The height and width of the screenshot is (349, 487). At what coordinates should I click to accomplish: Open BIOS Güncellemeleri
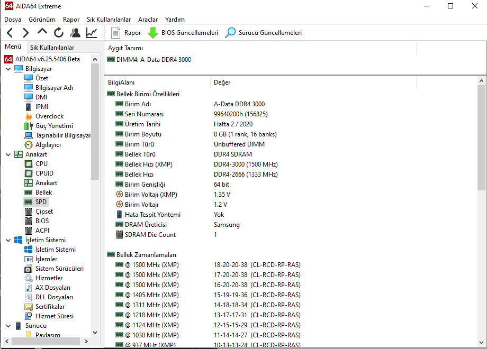(183, 33)
